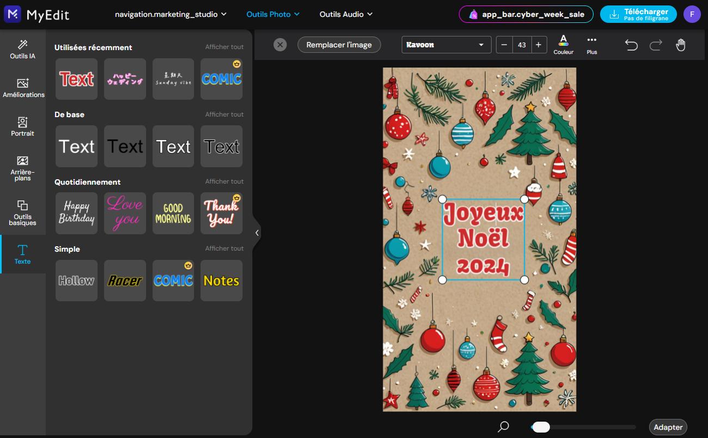708x438 pixels.
Task: Expand the Outils Photo menu
Action: (x=273, y=14)
